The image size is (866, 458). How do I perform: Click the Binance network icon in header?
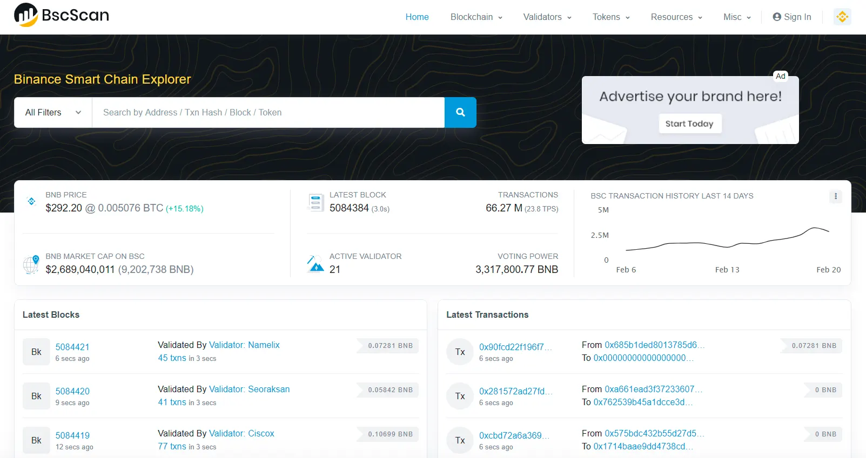point(842,17)
